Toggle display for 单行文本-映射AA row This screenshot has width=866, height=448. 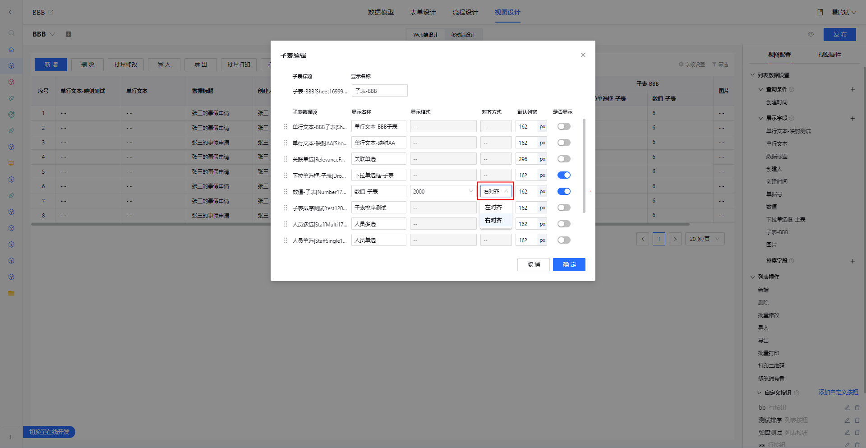pos(564,143)
